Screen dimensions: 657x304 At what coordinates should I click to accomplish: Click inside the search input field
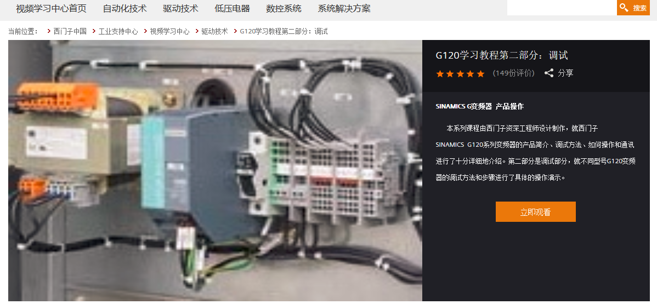click(562, 8)
